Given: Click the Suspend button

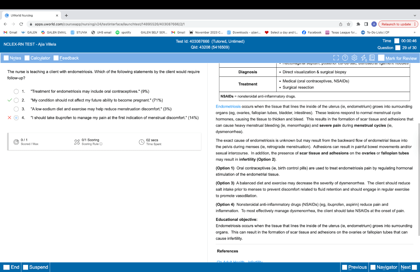Looking at the screenshot, I should pos(36,267).
